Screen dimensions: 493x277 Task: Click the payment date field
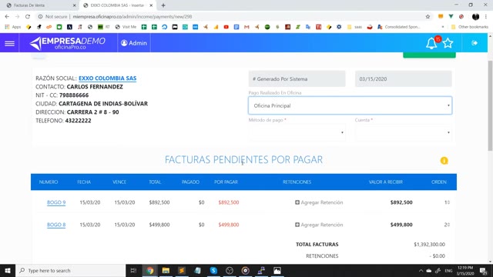[x=403, y=78]
